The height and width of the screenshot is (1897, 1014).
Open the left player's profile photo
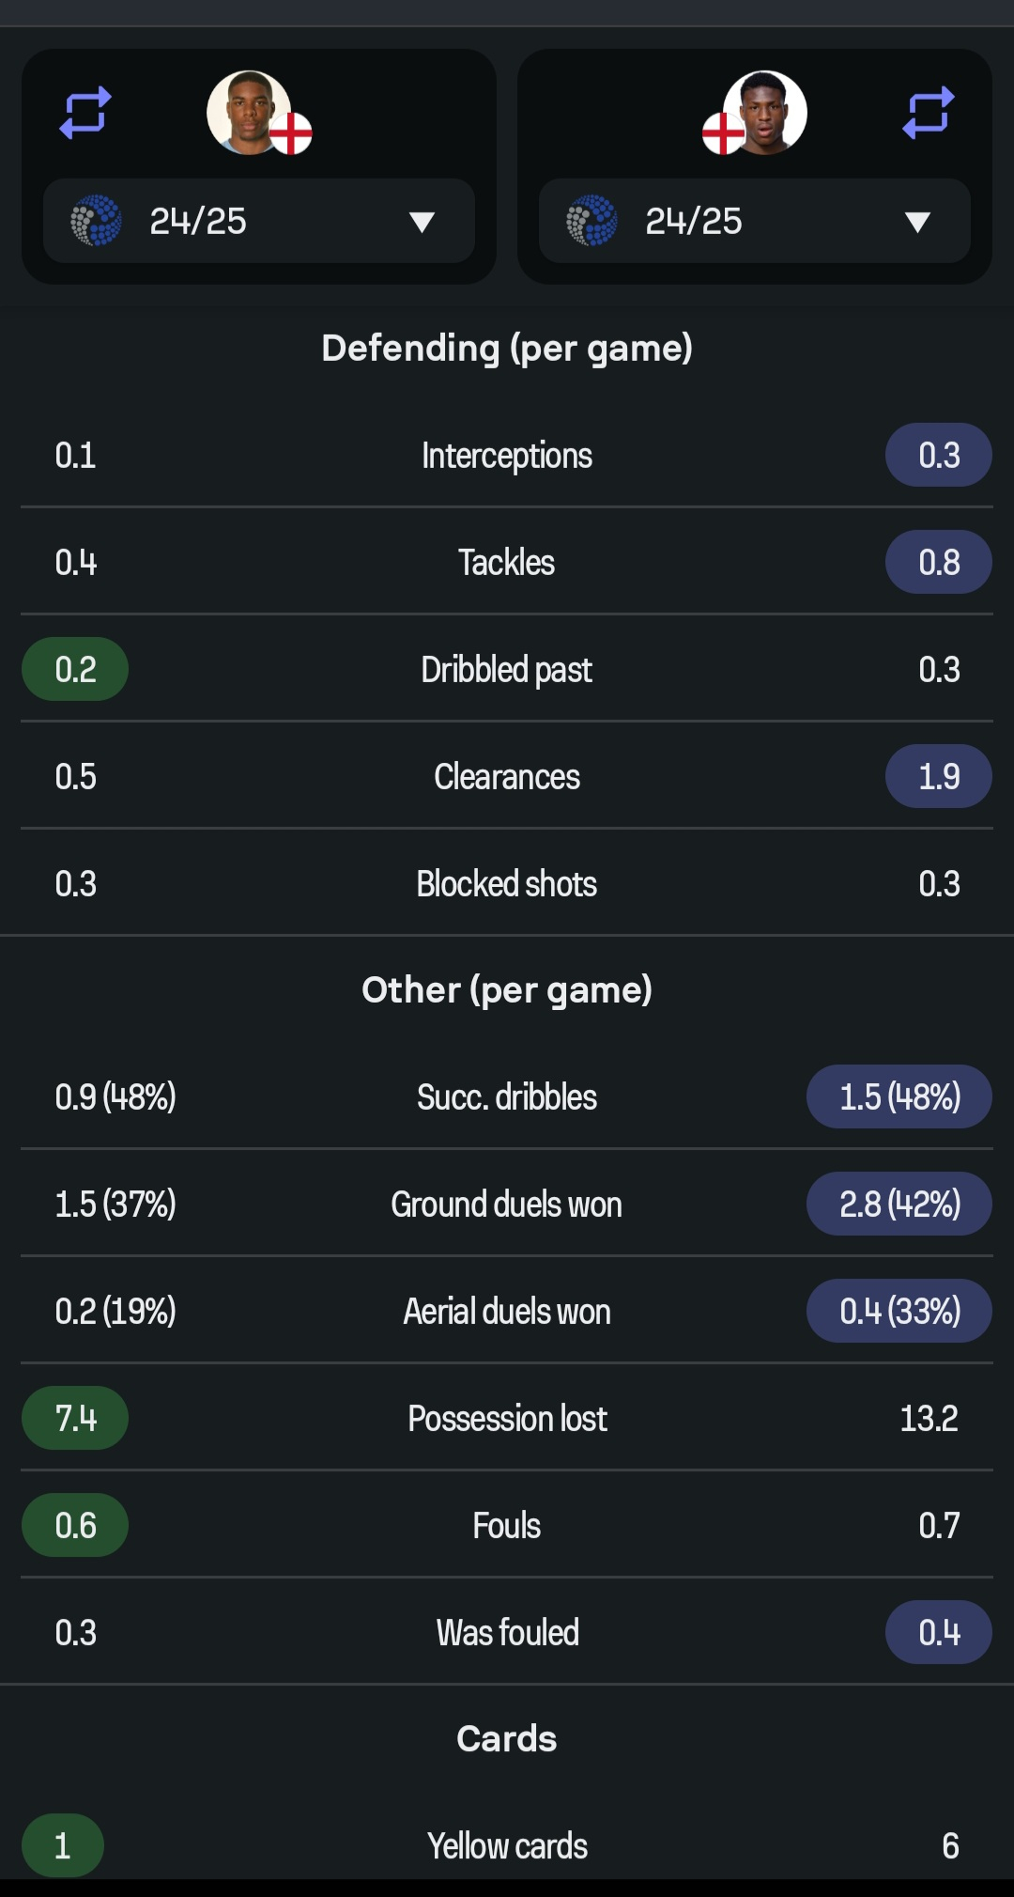[x=249, y=112]
